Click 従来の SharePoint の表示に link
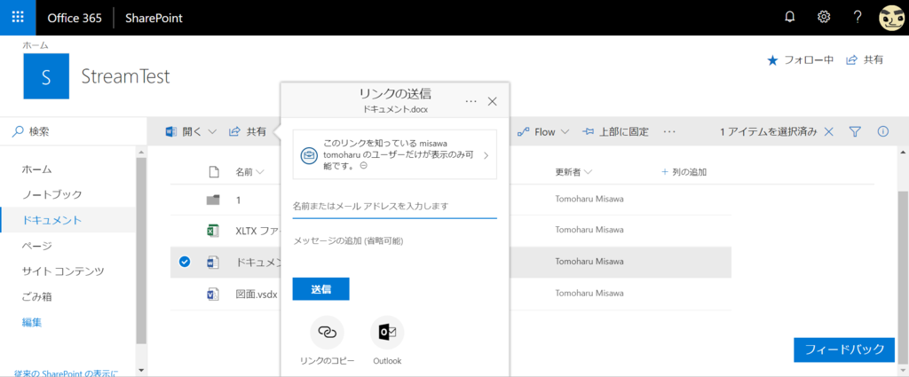 [66, 373]
